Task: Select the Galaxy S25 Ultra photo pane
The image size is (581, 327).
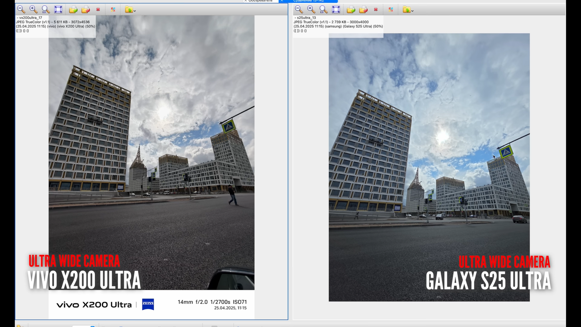Action: coord(429,167)
